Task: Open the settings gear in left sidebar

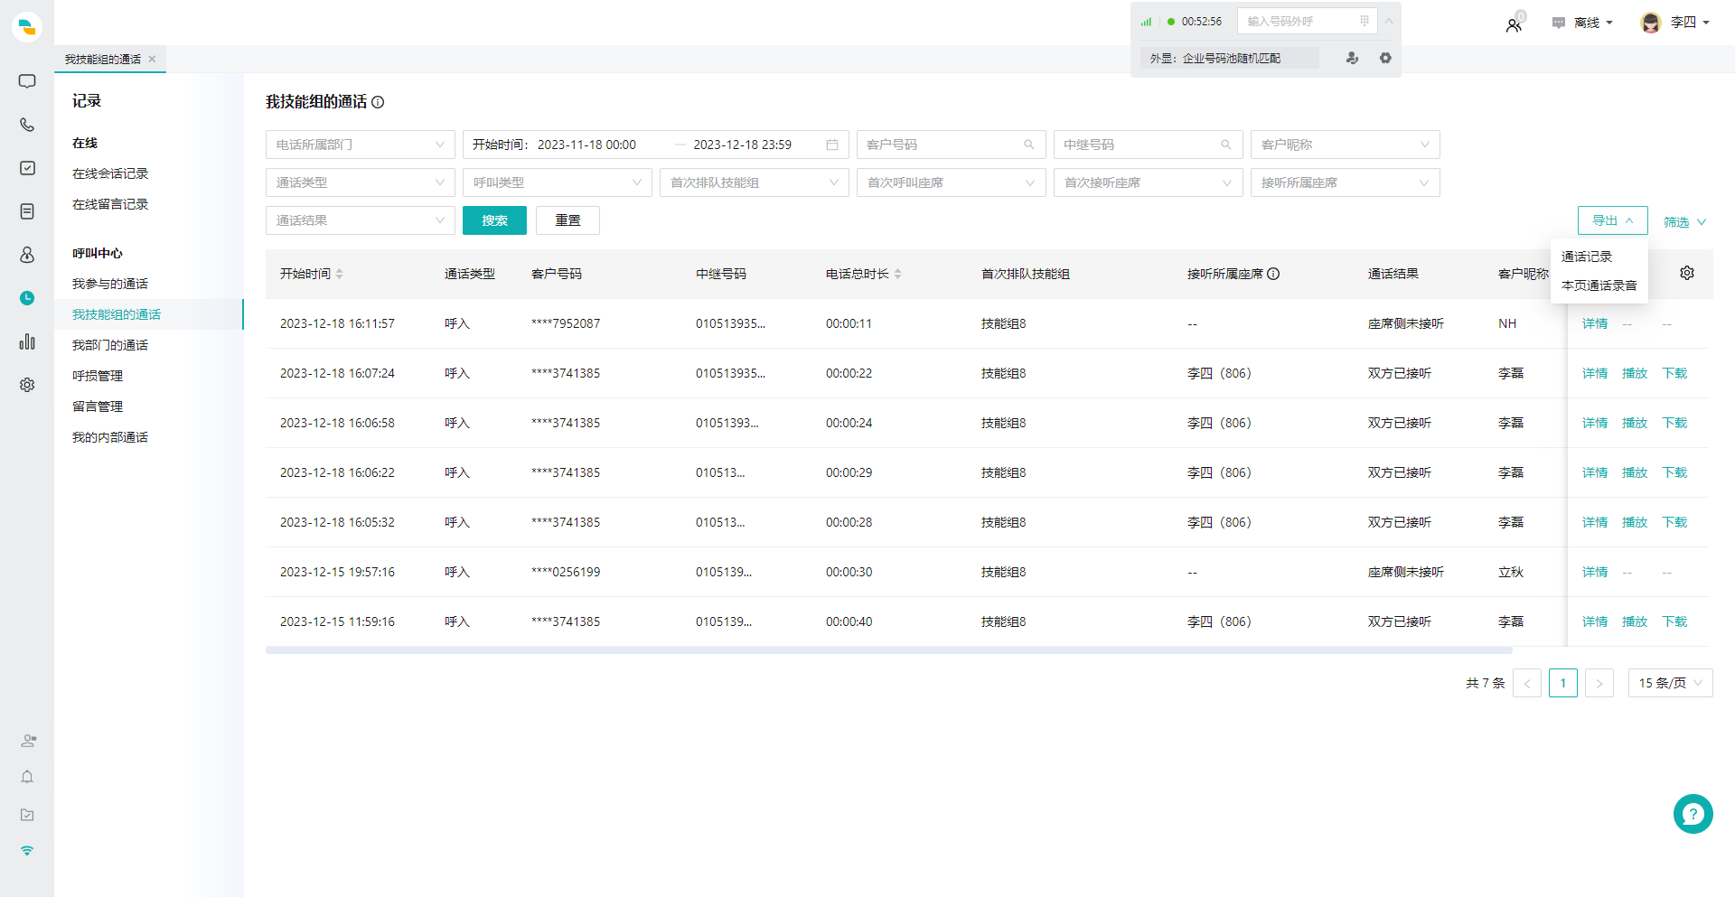Action: (27, 385)
